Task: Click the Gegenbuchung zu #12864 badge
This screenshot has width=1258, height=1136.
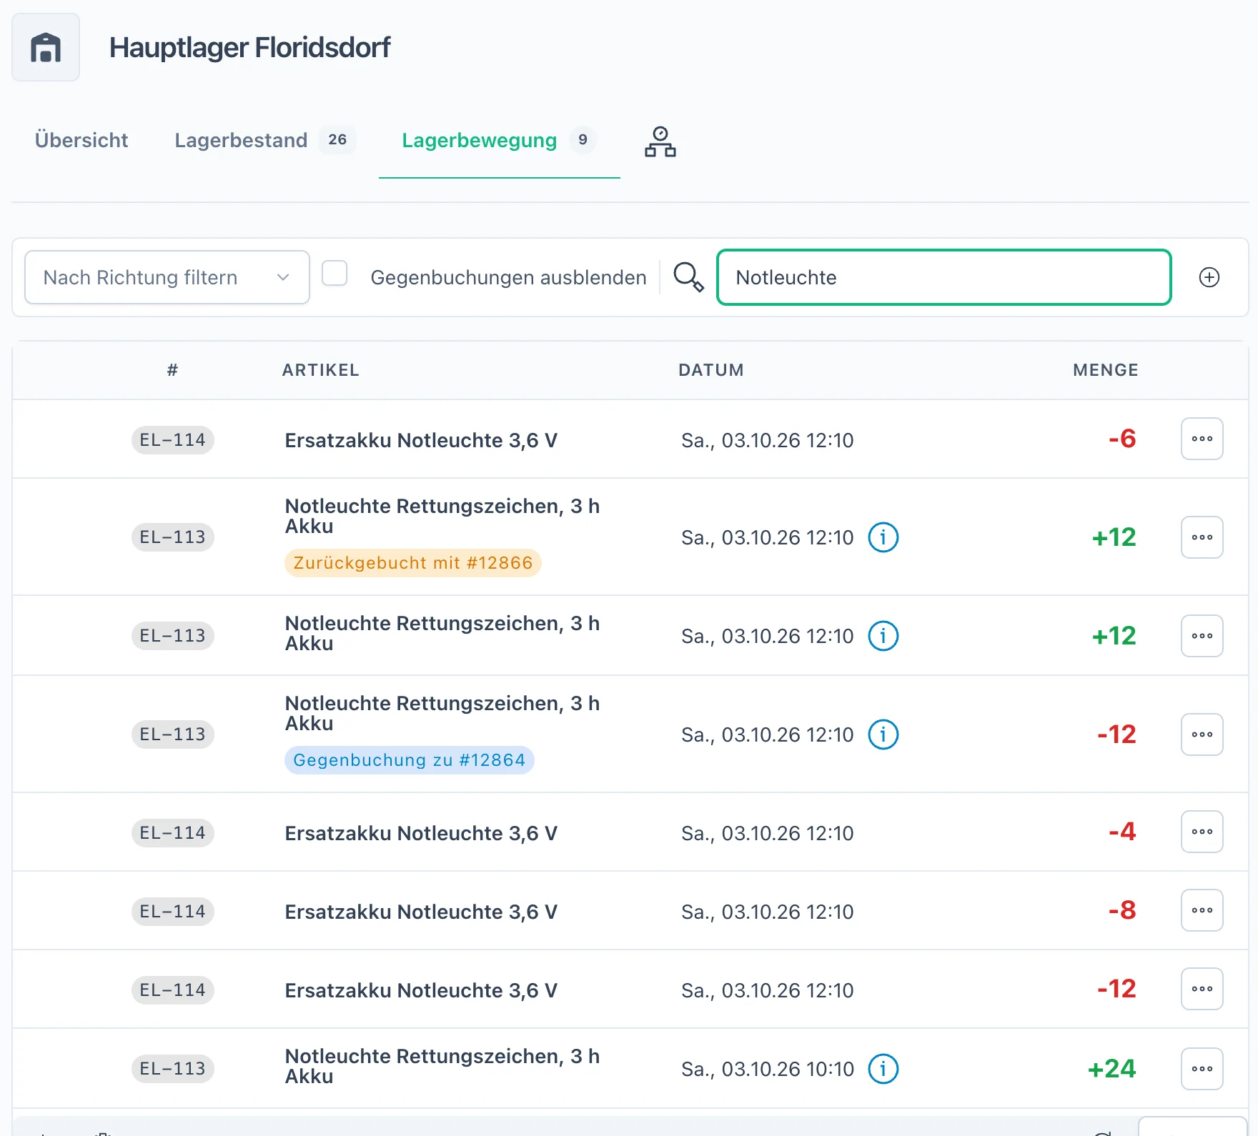Action: pos(410,760)
